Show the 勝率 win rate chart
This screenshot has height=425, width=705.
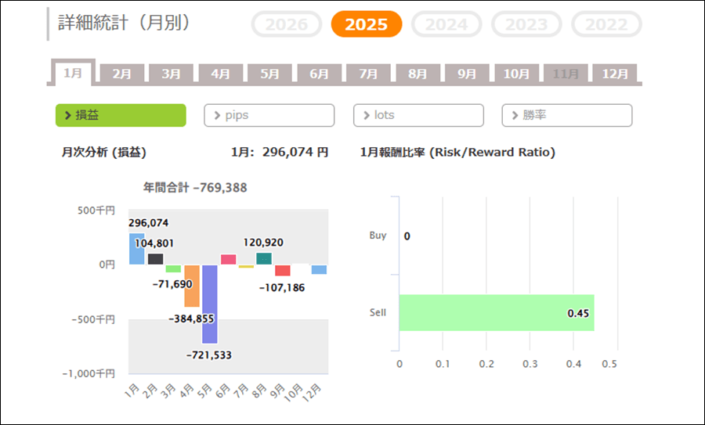566,115
